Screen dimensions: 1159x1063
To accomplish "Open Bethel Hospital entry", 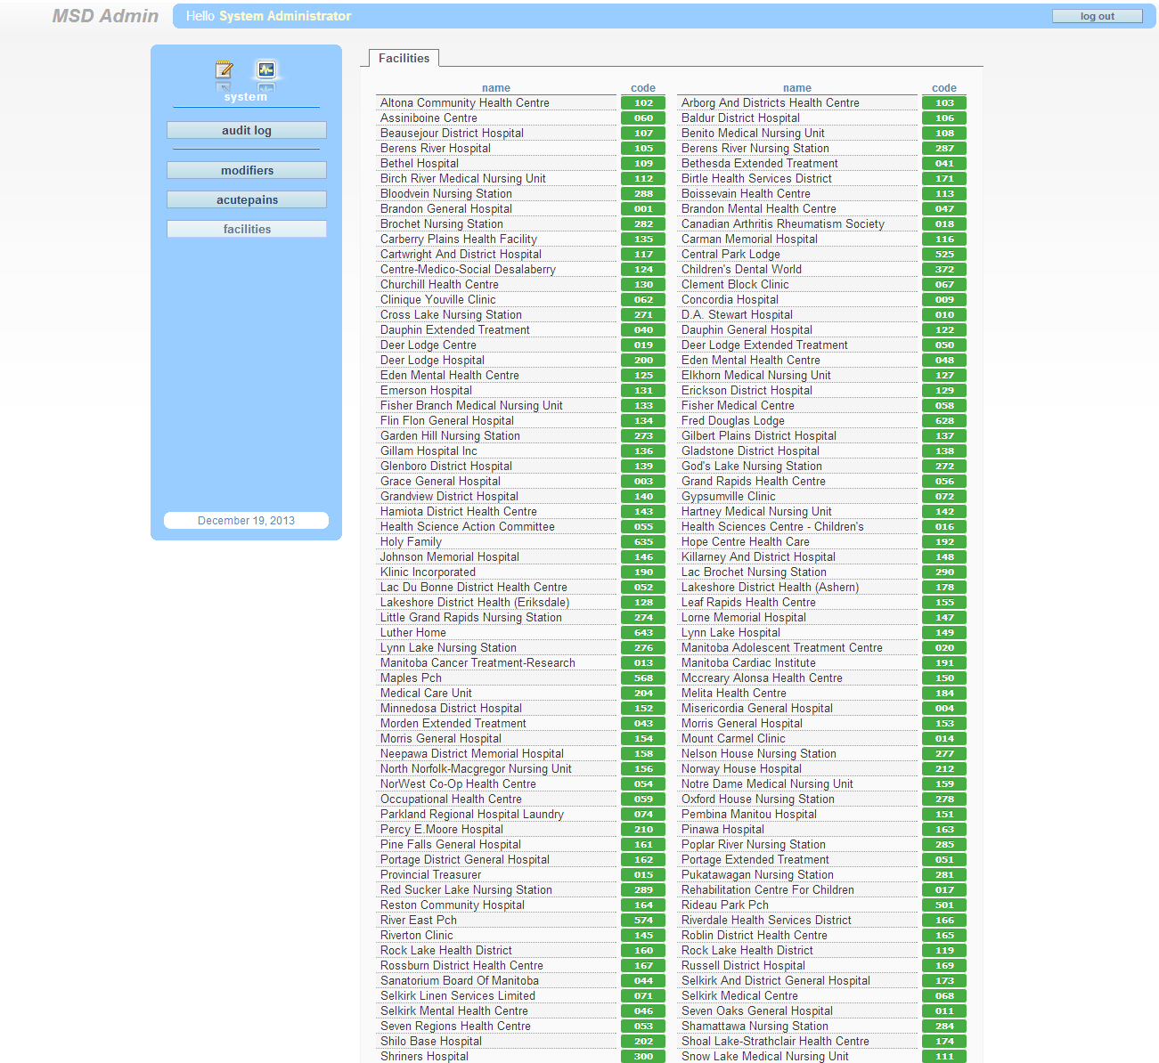I will 420,163.
